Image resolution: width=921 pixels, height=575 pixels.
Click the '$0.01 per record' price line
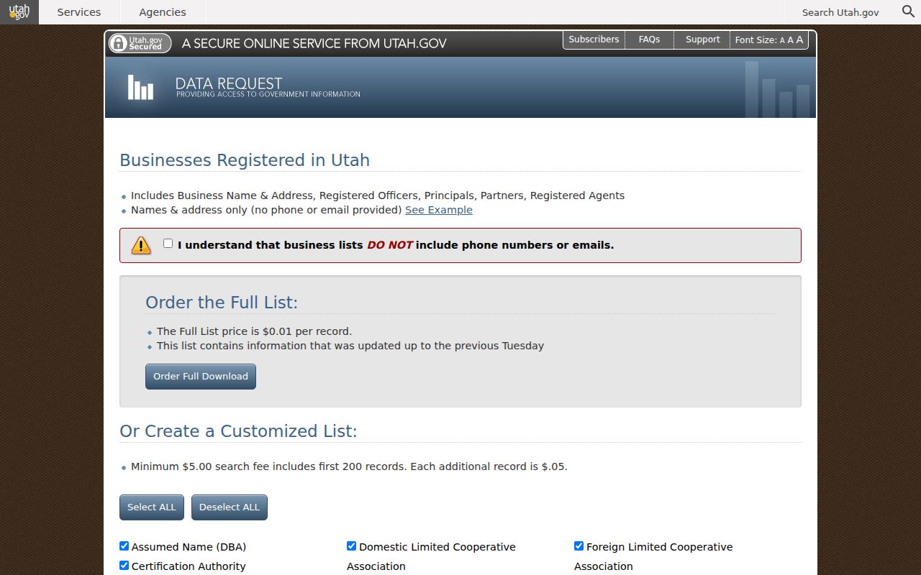click(x=255, y=331)
